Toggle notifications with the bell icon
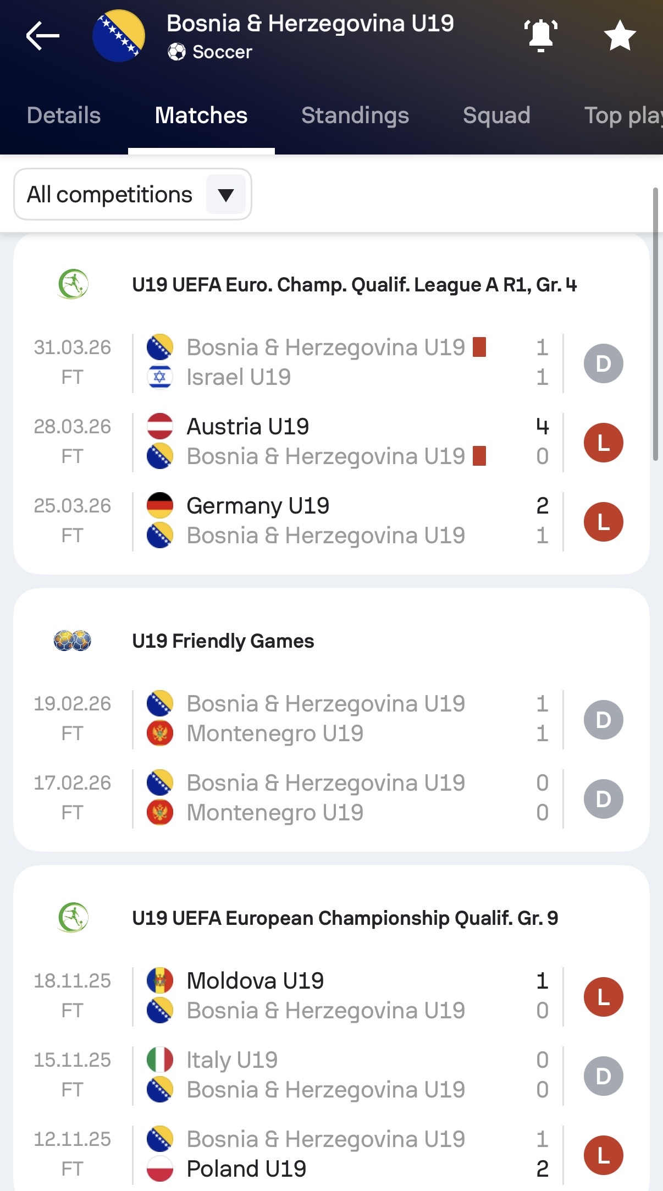 tap(541, 36)
